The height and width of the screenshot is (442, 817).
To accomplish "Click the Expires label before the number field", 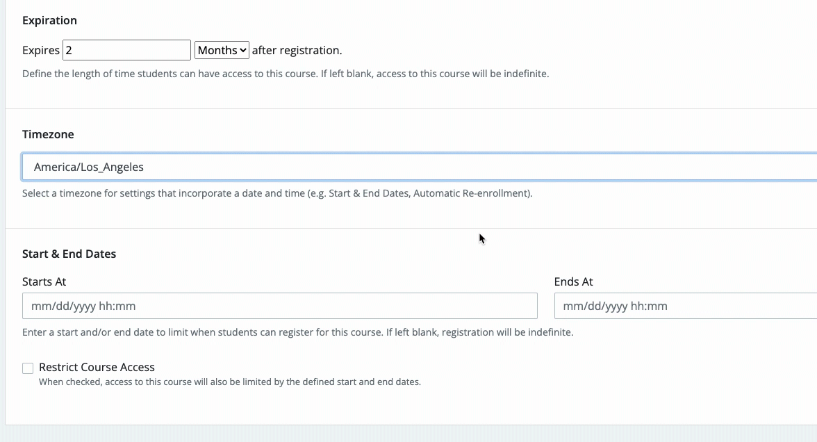I will click(x=41, y=50).
